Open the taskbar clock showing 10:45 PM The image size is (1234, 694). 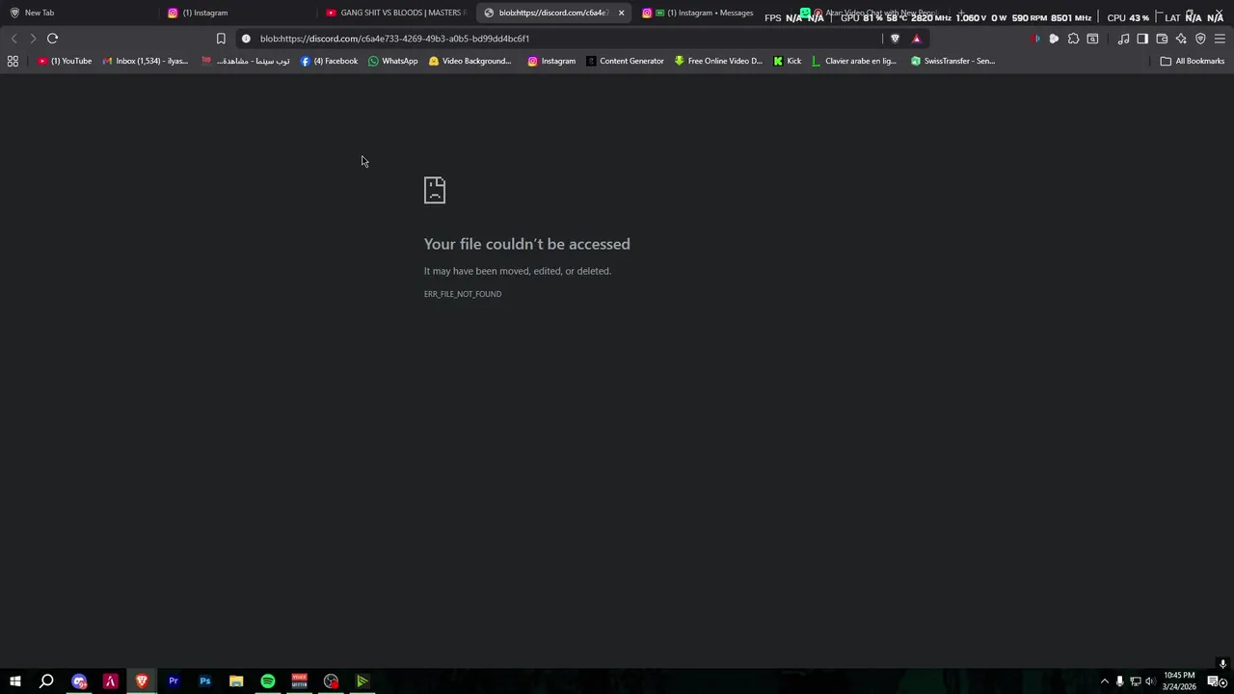pos(1179,681)
